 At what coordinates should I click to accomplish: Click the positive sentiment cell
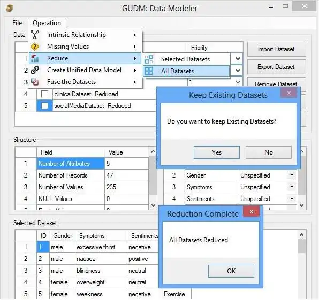(143, 259)
